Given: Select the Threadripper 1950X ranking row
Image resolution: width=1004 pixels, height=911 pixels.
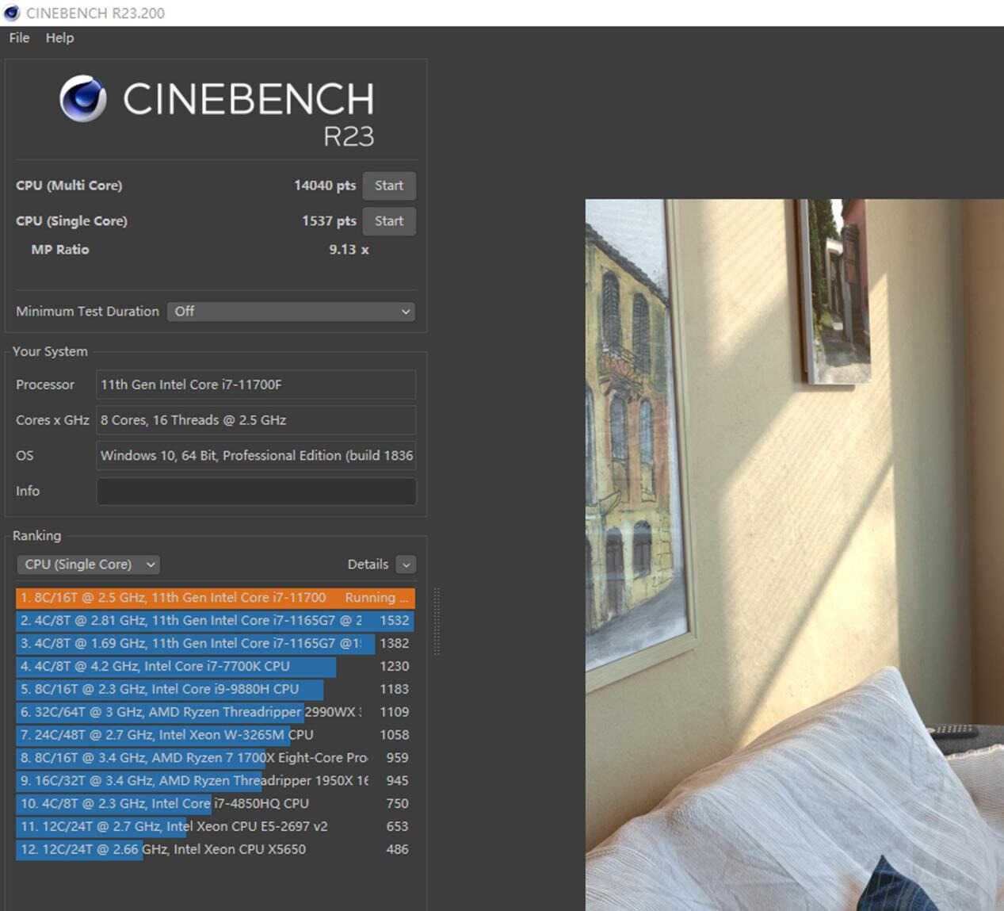Looking at the screenshot, I should 216,782.
